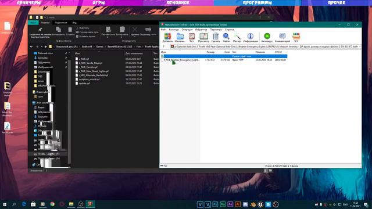Click the Discord icon on the taskbar
Image resolution: width=372 pixels, height=209 pixels.
pyautogui.click(x=245, y=204)
